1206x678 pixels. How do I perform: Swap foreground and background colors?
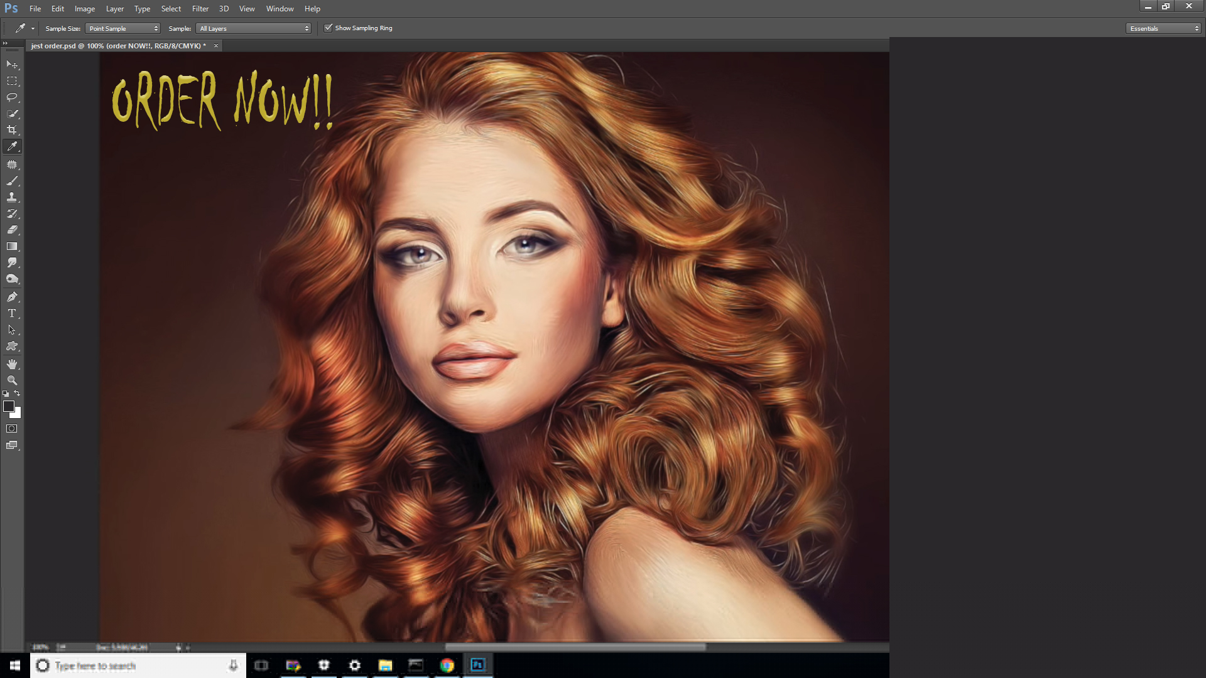click(x=17, y=394)
